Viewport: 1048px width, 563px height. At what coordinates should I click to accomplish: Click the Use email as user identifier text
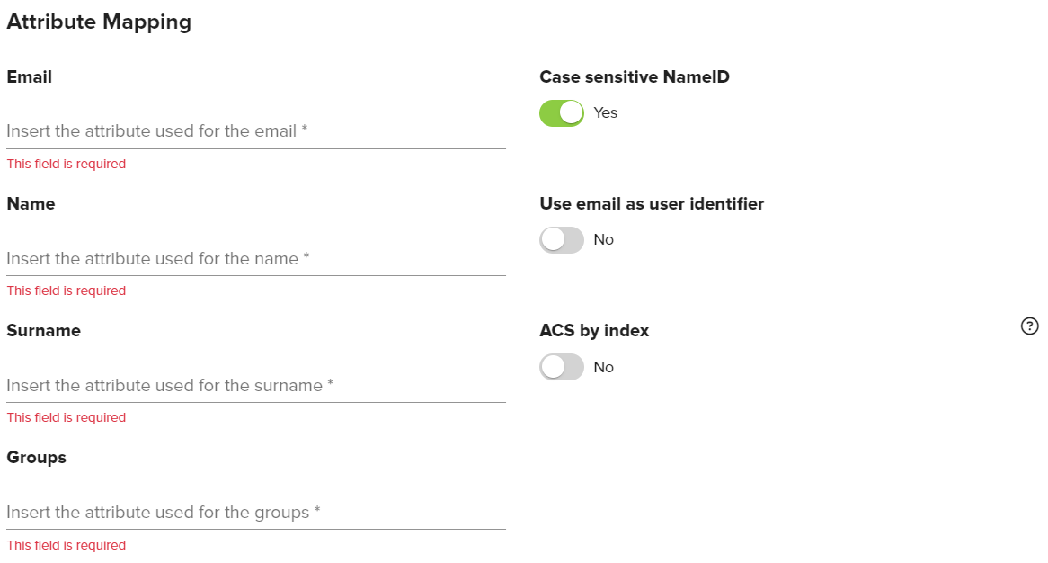[x=652, y=204]
